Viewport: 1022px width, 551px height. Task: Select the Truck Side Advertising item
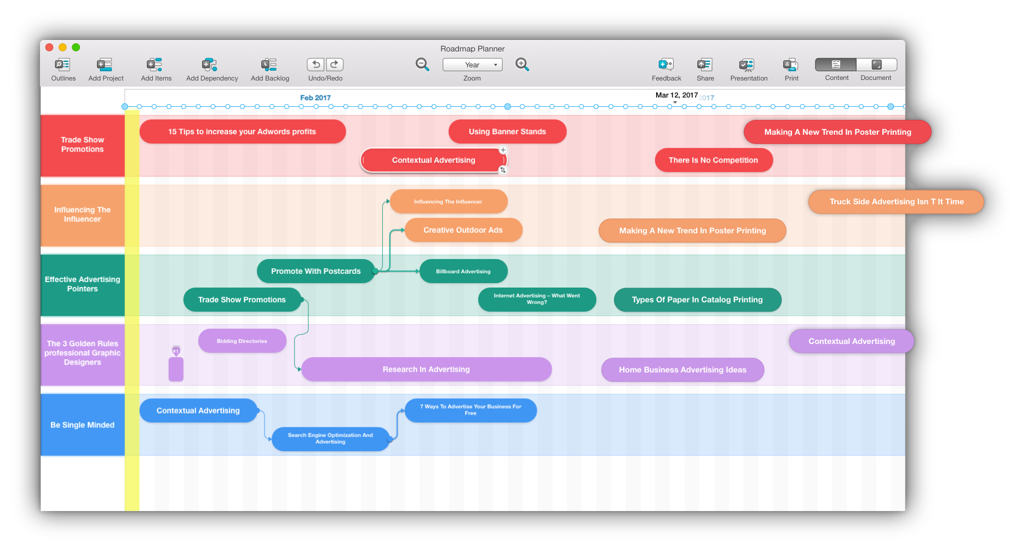pos(896,202)
